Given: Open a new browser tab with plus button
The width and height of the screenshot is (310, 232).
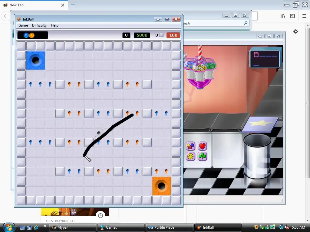Looking at the screenshot, I should pyautogui.click(x=73, y=5).
